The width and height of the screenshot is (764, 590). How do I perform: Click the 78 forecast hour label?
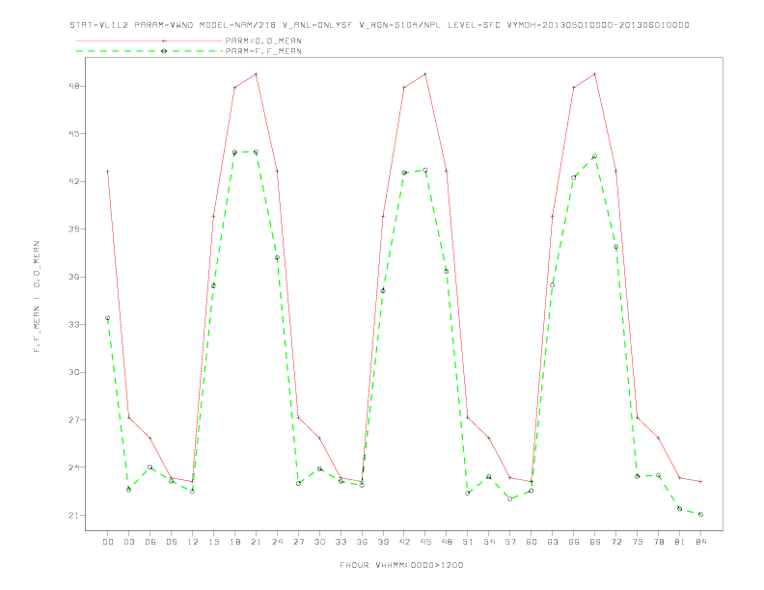coord(659,542)
